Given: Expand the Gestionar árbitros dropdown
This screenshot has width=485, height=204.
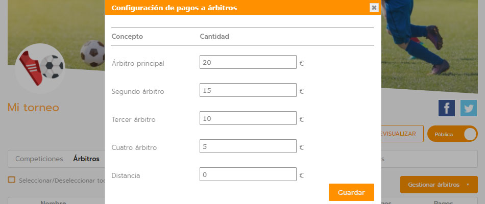Looking at the screenshot, I should point(439,185).
